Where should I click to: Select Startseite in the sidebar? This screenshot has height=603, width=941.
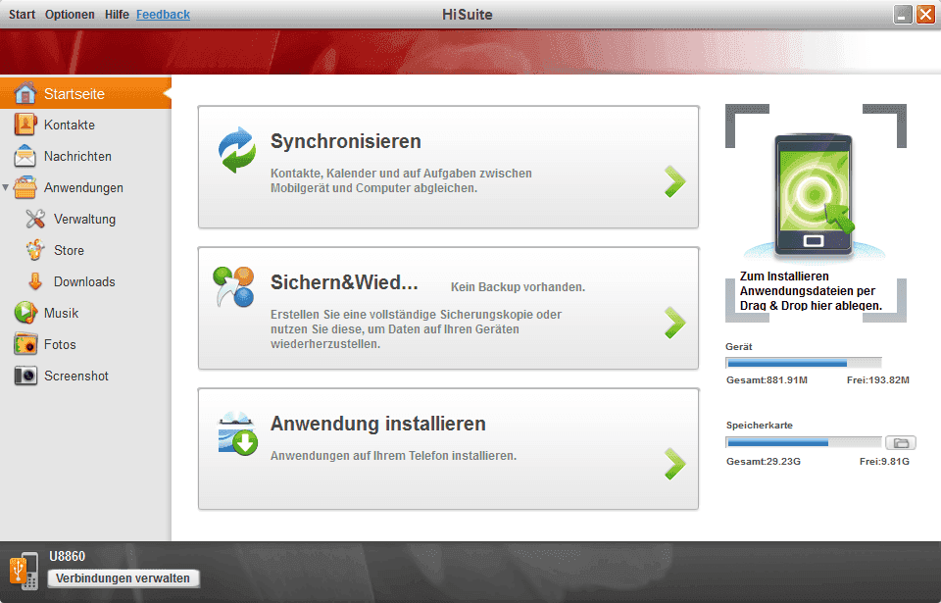[85, 93]
